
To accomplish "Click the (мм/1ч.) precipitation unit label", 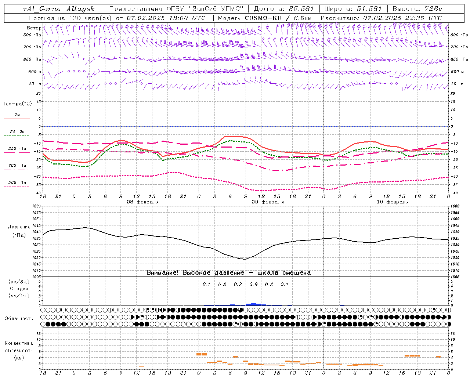I will pyautogui.click(x=19, y=296).
